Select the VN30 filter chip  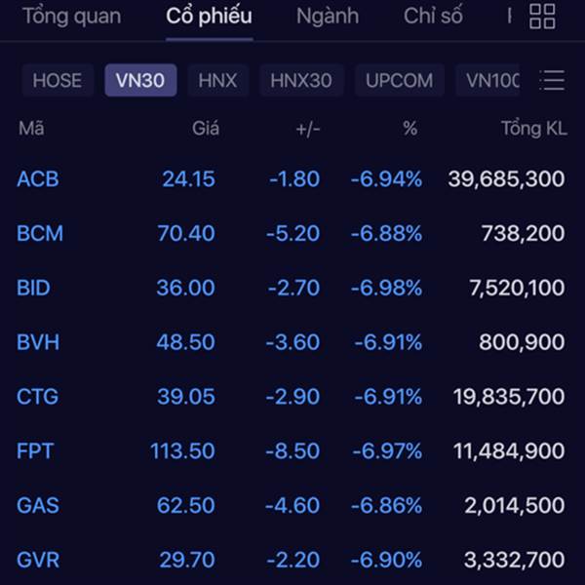tap(140, 80)
